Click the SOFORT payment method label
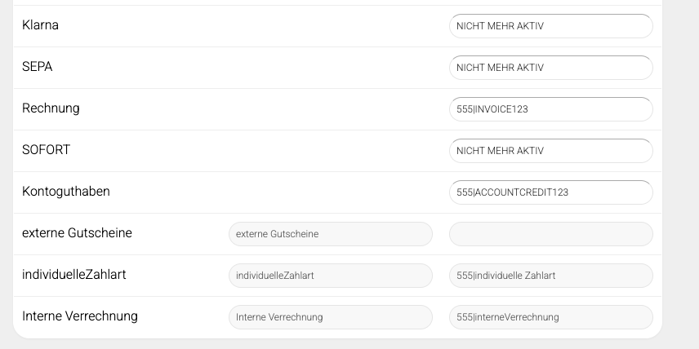This screenshot has height=349, width=699. click(46, 150)
